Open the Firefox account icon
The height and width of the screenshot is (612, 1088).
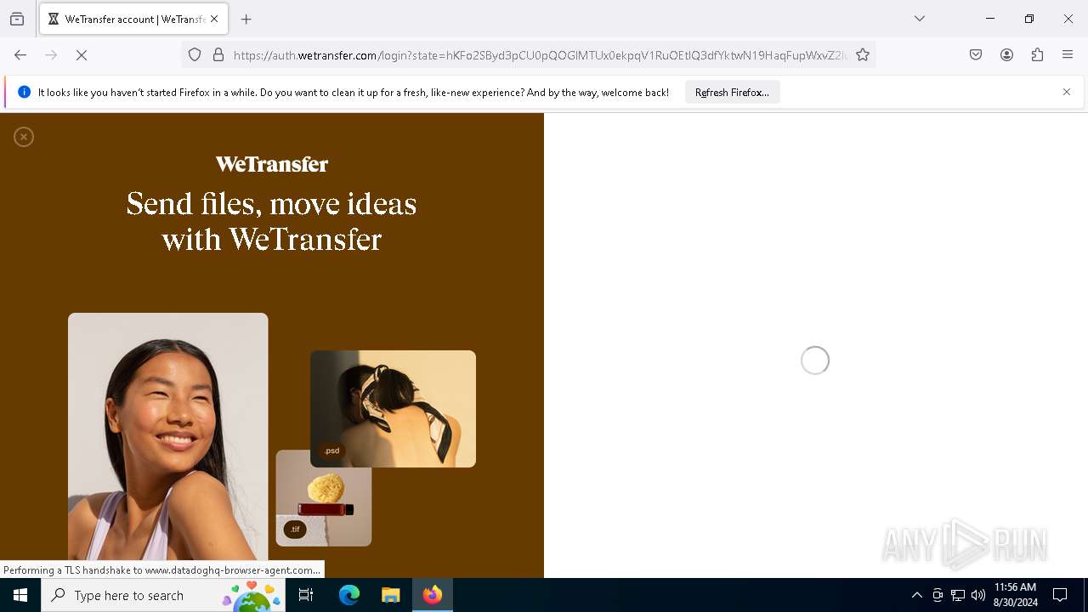click(1006, 55)
